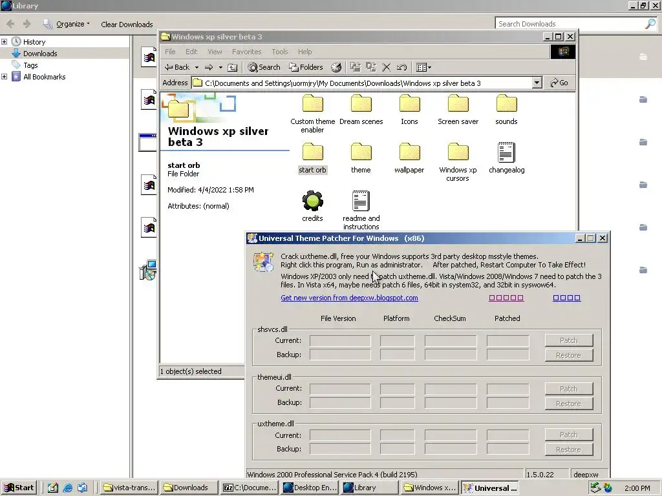Click the Back button in Explorer toolbar

[x=177, y=67]
